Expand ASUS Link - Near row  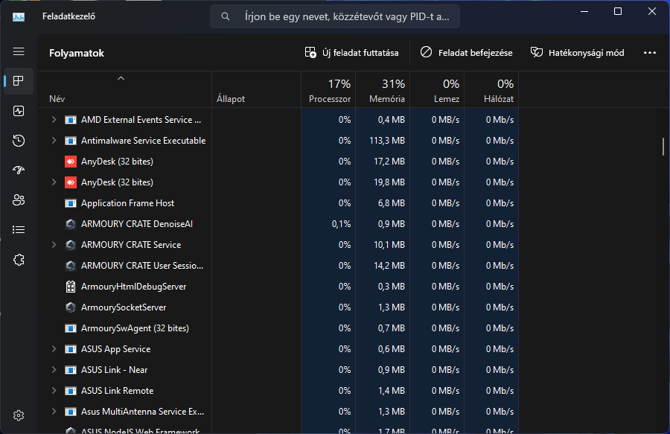[54, 370]
